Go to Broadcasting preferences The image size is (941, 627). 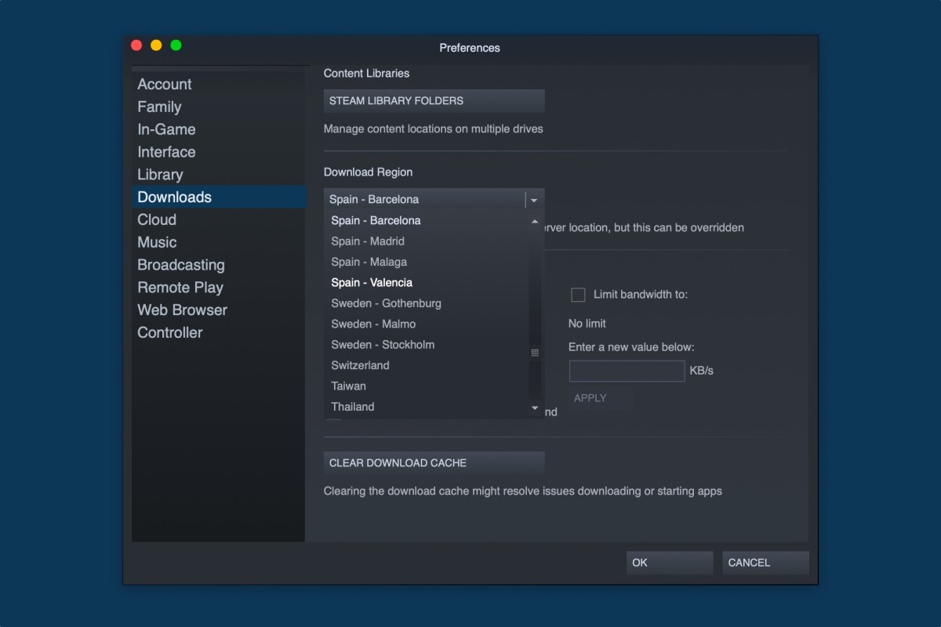[218, 265]
